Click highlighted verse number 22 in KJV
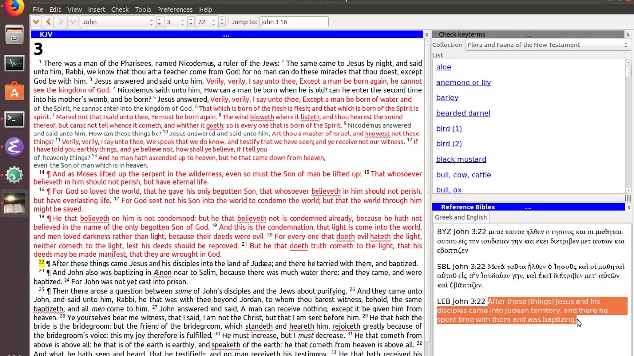The width and height of the screenshot is (634, 356). pos(42,262)
